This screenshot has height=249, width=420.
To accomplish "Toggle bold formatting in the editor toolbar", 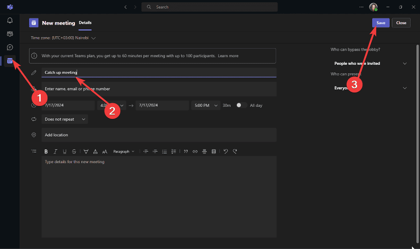I will 46,152.
